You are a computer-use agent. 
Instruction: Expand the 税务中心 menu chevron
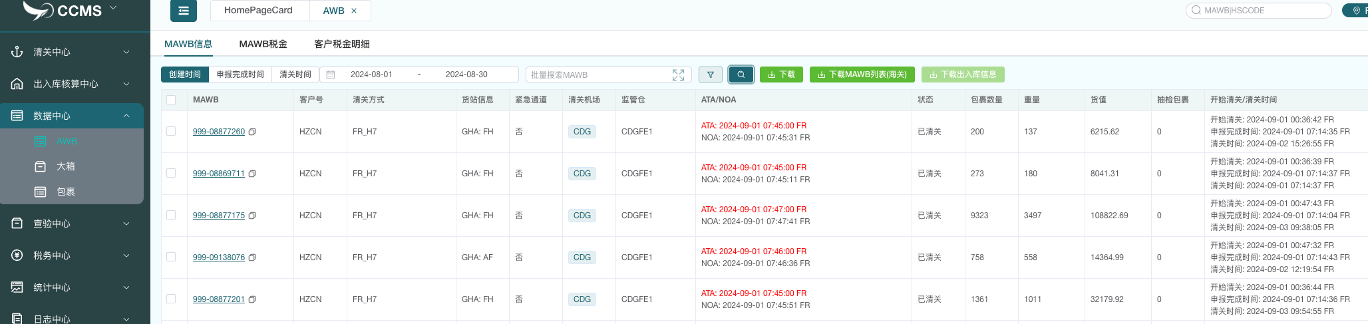click(x=126, y=255)
